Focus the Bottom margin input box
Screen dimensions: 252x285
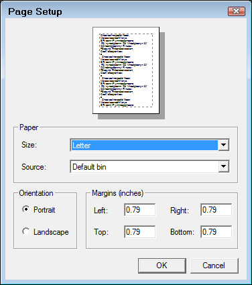[216, 232]
